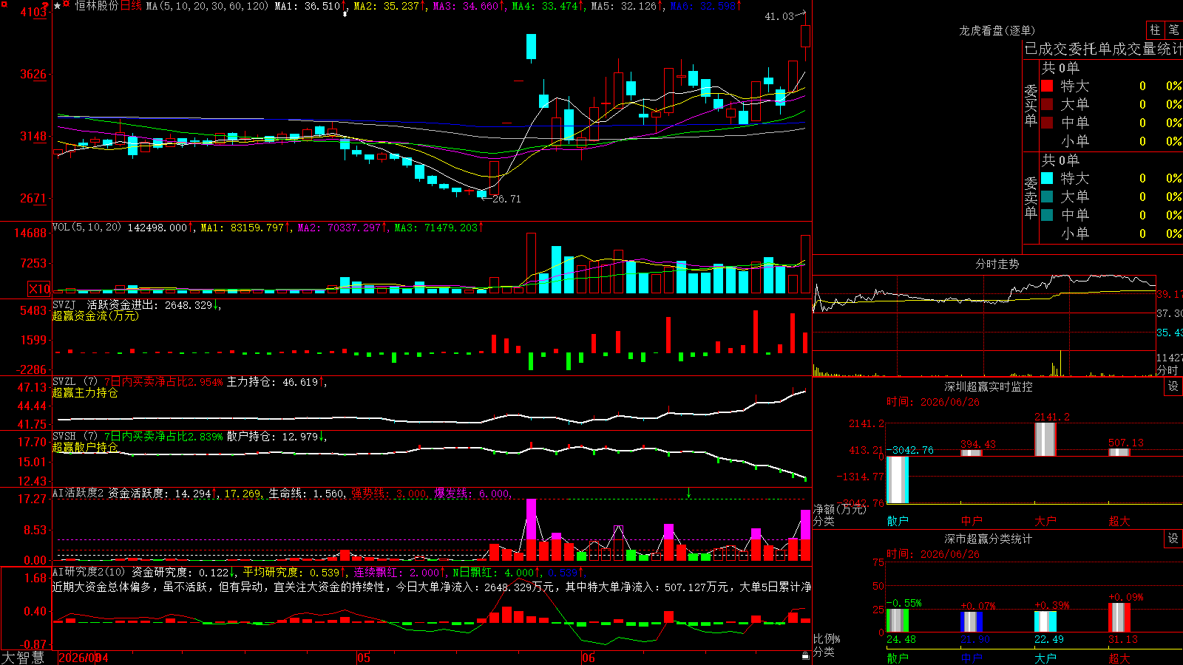Image resolution: width=1183 pixels, height=665 pixels.
Task: Click the 深圳超赢实时监控 panel title
Action: tap(989, 386)
